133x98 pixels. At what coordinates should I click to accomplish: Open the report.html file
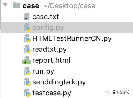pos(51,60)
